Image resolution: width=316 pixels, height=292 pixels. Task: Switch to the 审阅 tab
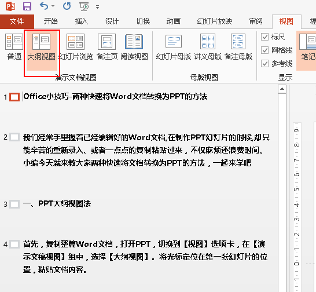(x=256, y=21)
